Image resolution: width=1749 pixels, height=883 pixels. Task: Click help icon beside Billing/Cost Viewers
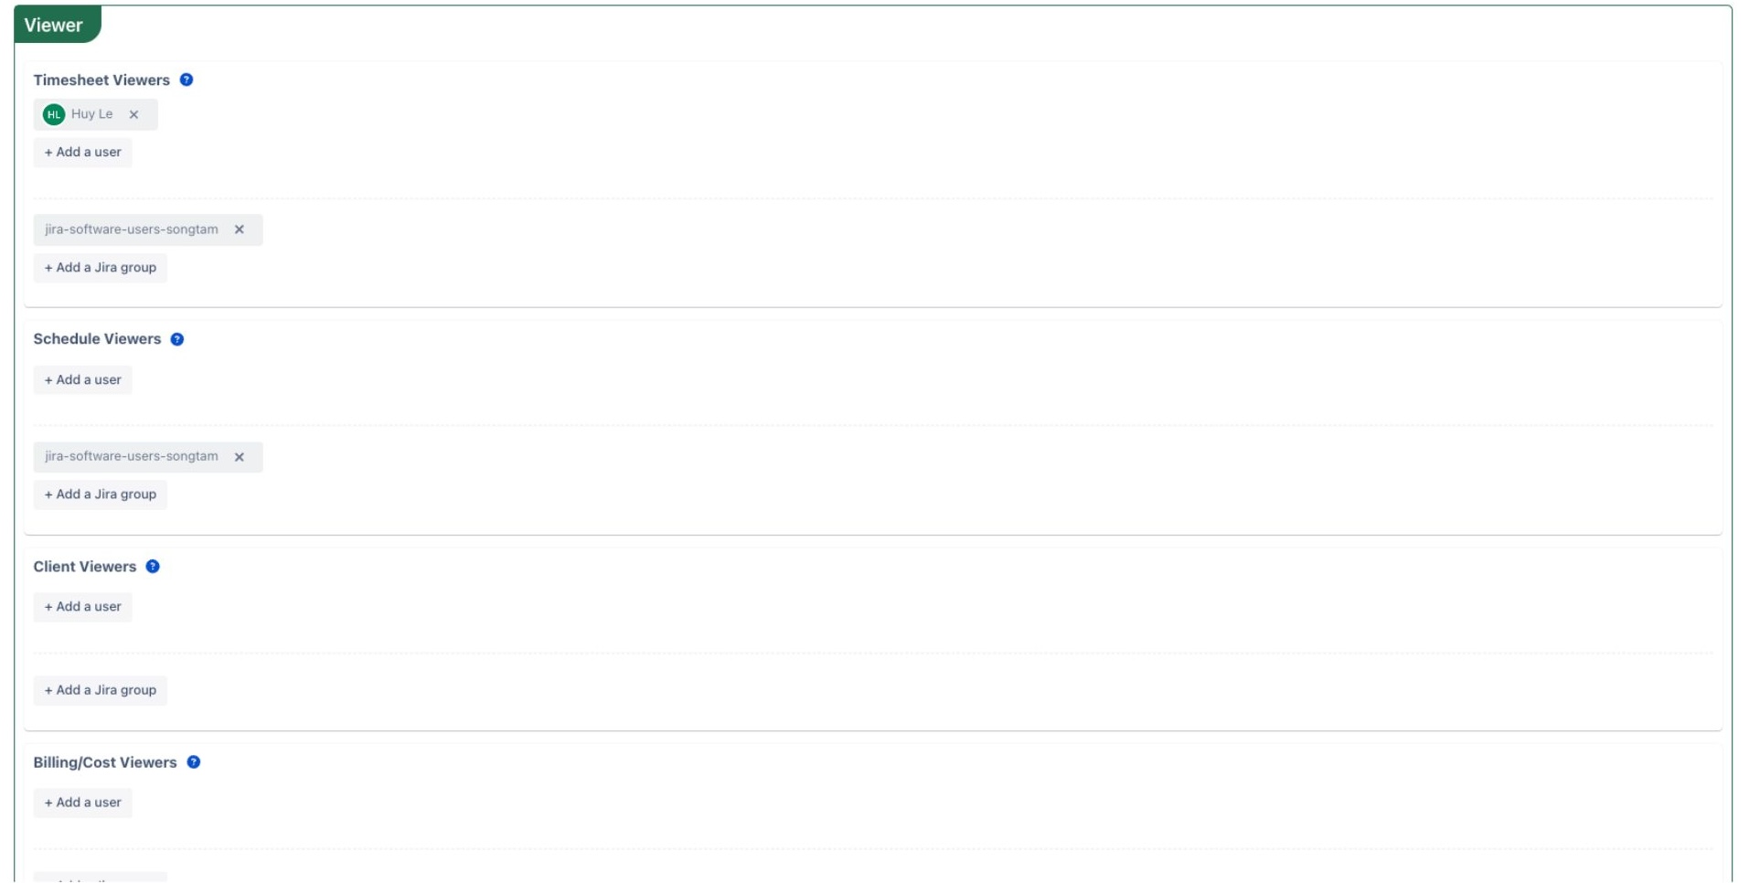point(194,762)
